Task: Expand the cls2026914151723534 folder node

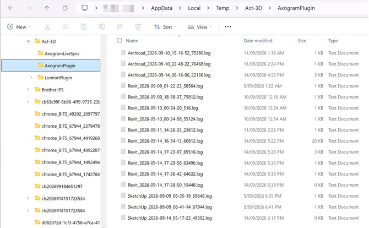Action: pyautogui.click(x=28, y=198)
